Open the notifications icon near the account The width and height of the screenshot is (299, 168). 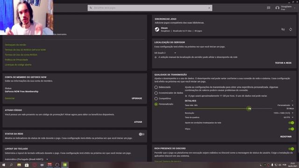tap(269, 8)
